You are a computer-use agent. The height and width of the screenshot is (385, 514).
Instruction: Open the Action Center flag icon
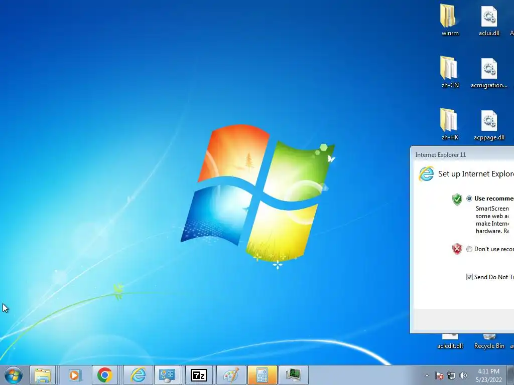[x=439, y=375]
